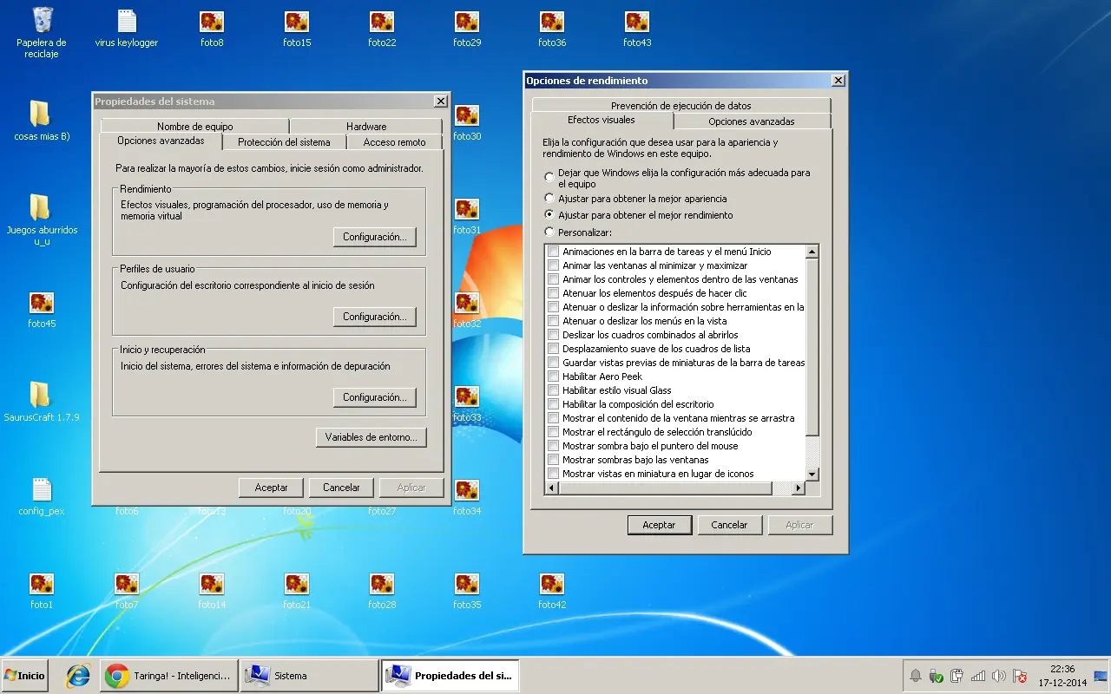Select the foto1 desktop image icon
This screenshot has height=694, width=1111.
[42, 584]
